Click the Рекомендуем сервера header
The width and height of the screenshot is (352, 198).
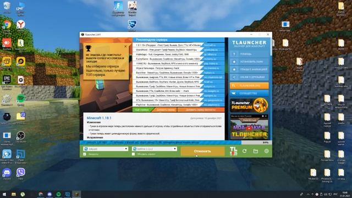coord(152,40)
